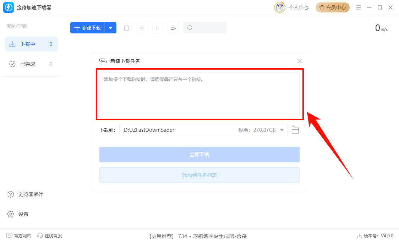
Task: Switch to the 已完成 list
Action: [31, 64]
